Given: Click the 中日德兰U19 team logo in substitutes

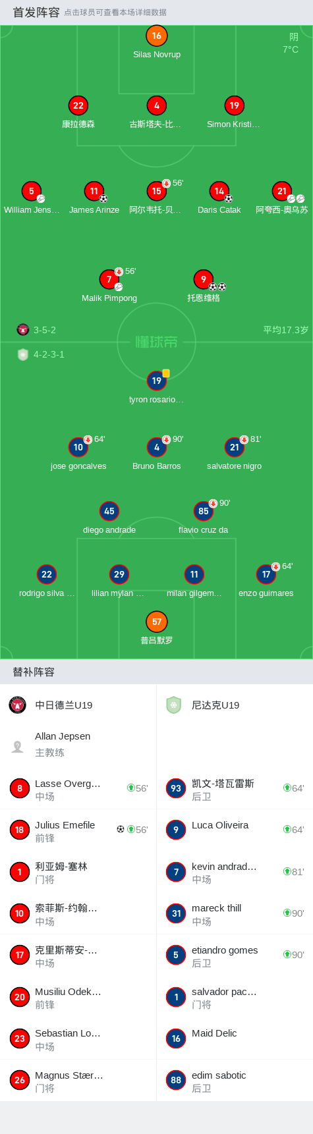Looking at the screenshot, I should click(x=18, y=705).
